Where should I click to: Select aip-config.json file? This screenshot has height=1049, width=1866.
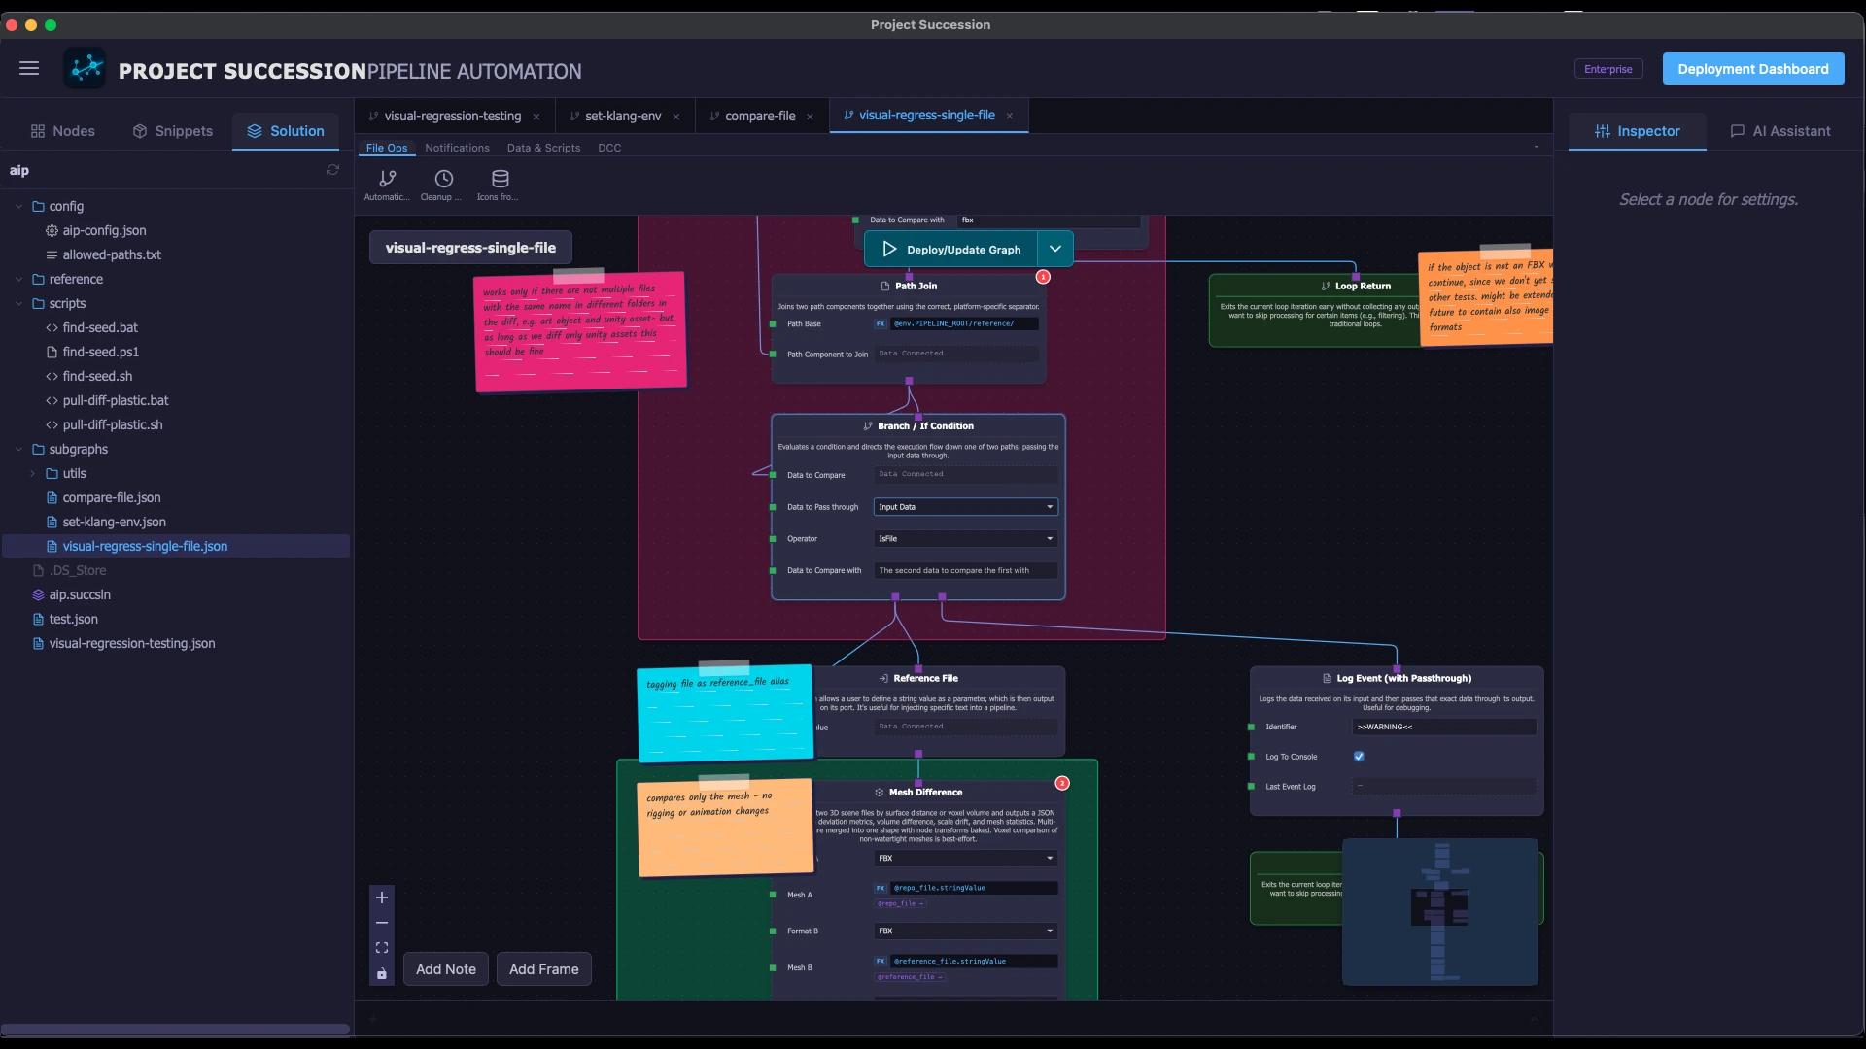[104, 230]
